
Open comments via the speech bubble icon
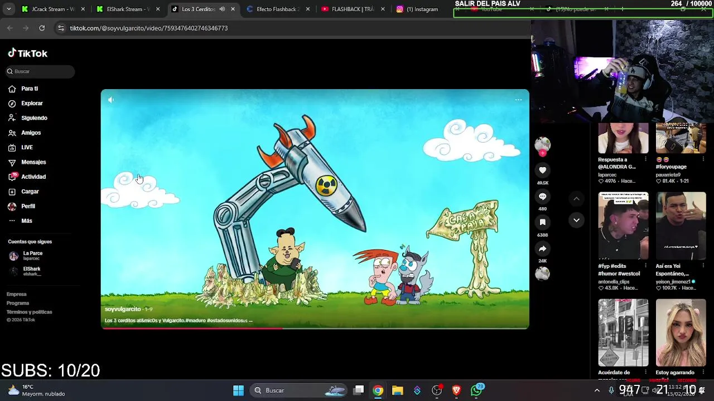click(x=542, y=196)
